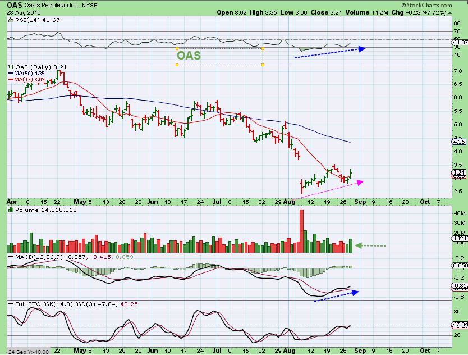Click the MACD(12,26,9) panel label

pos(39,257)
